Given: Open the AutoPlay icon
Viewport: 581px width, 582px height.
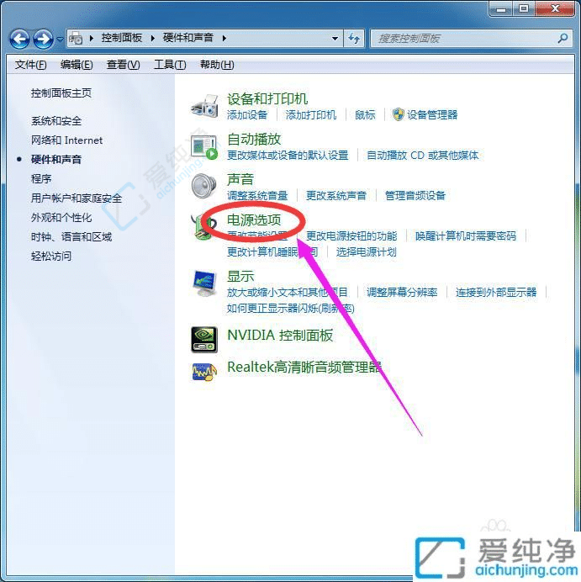Looking at the screenshot, I should click(x=204, y=146).
